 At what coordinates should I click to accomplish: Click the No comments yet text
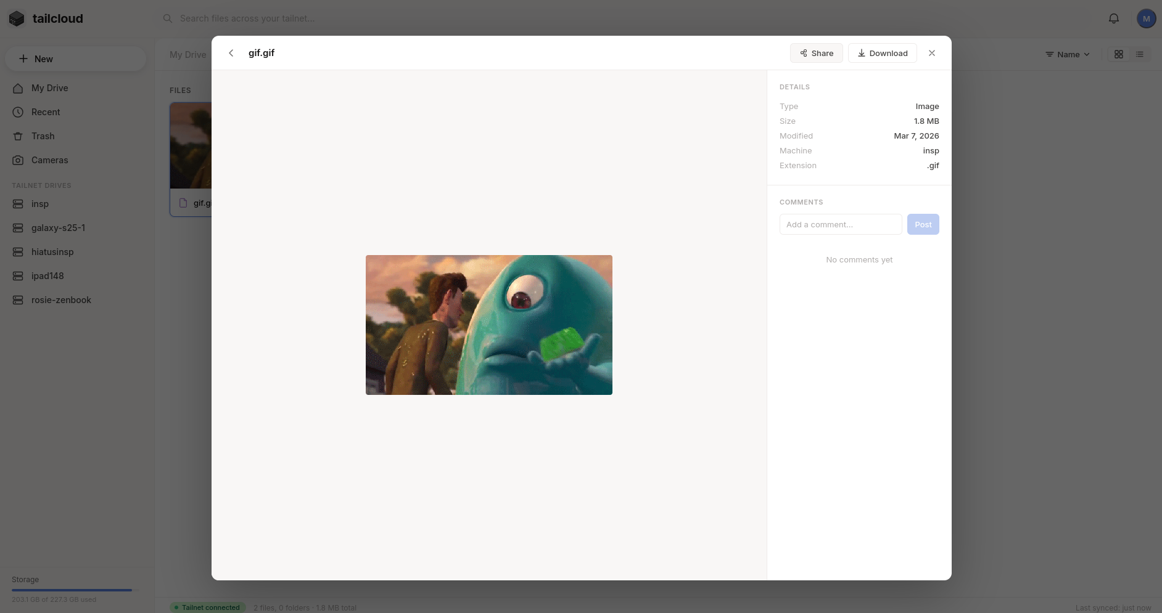click(859, 260)
